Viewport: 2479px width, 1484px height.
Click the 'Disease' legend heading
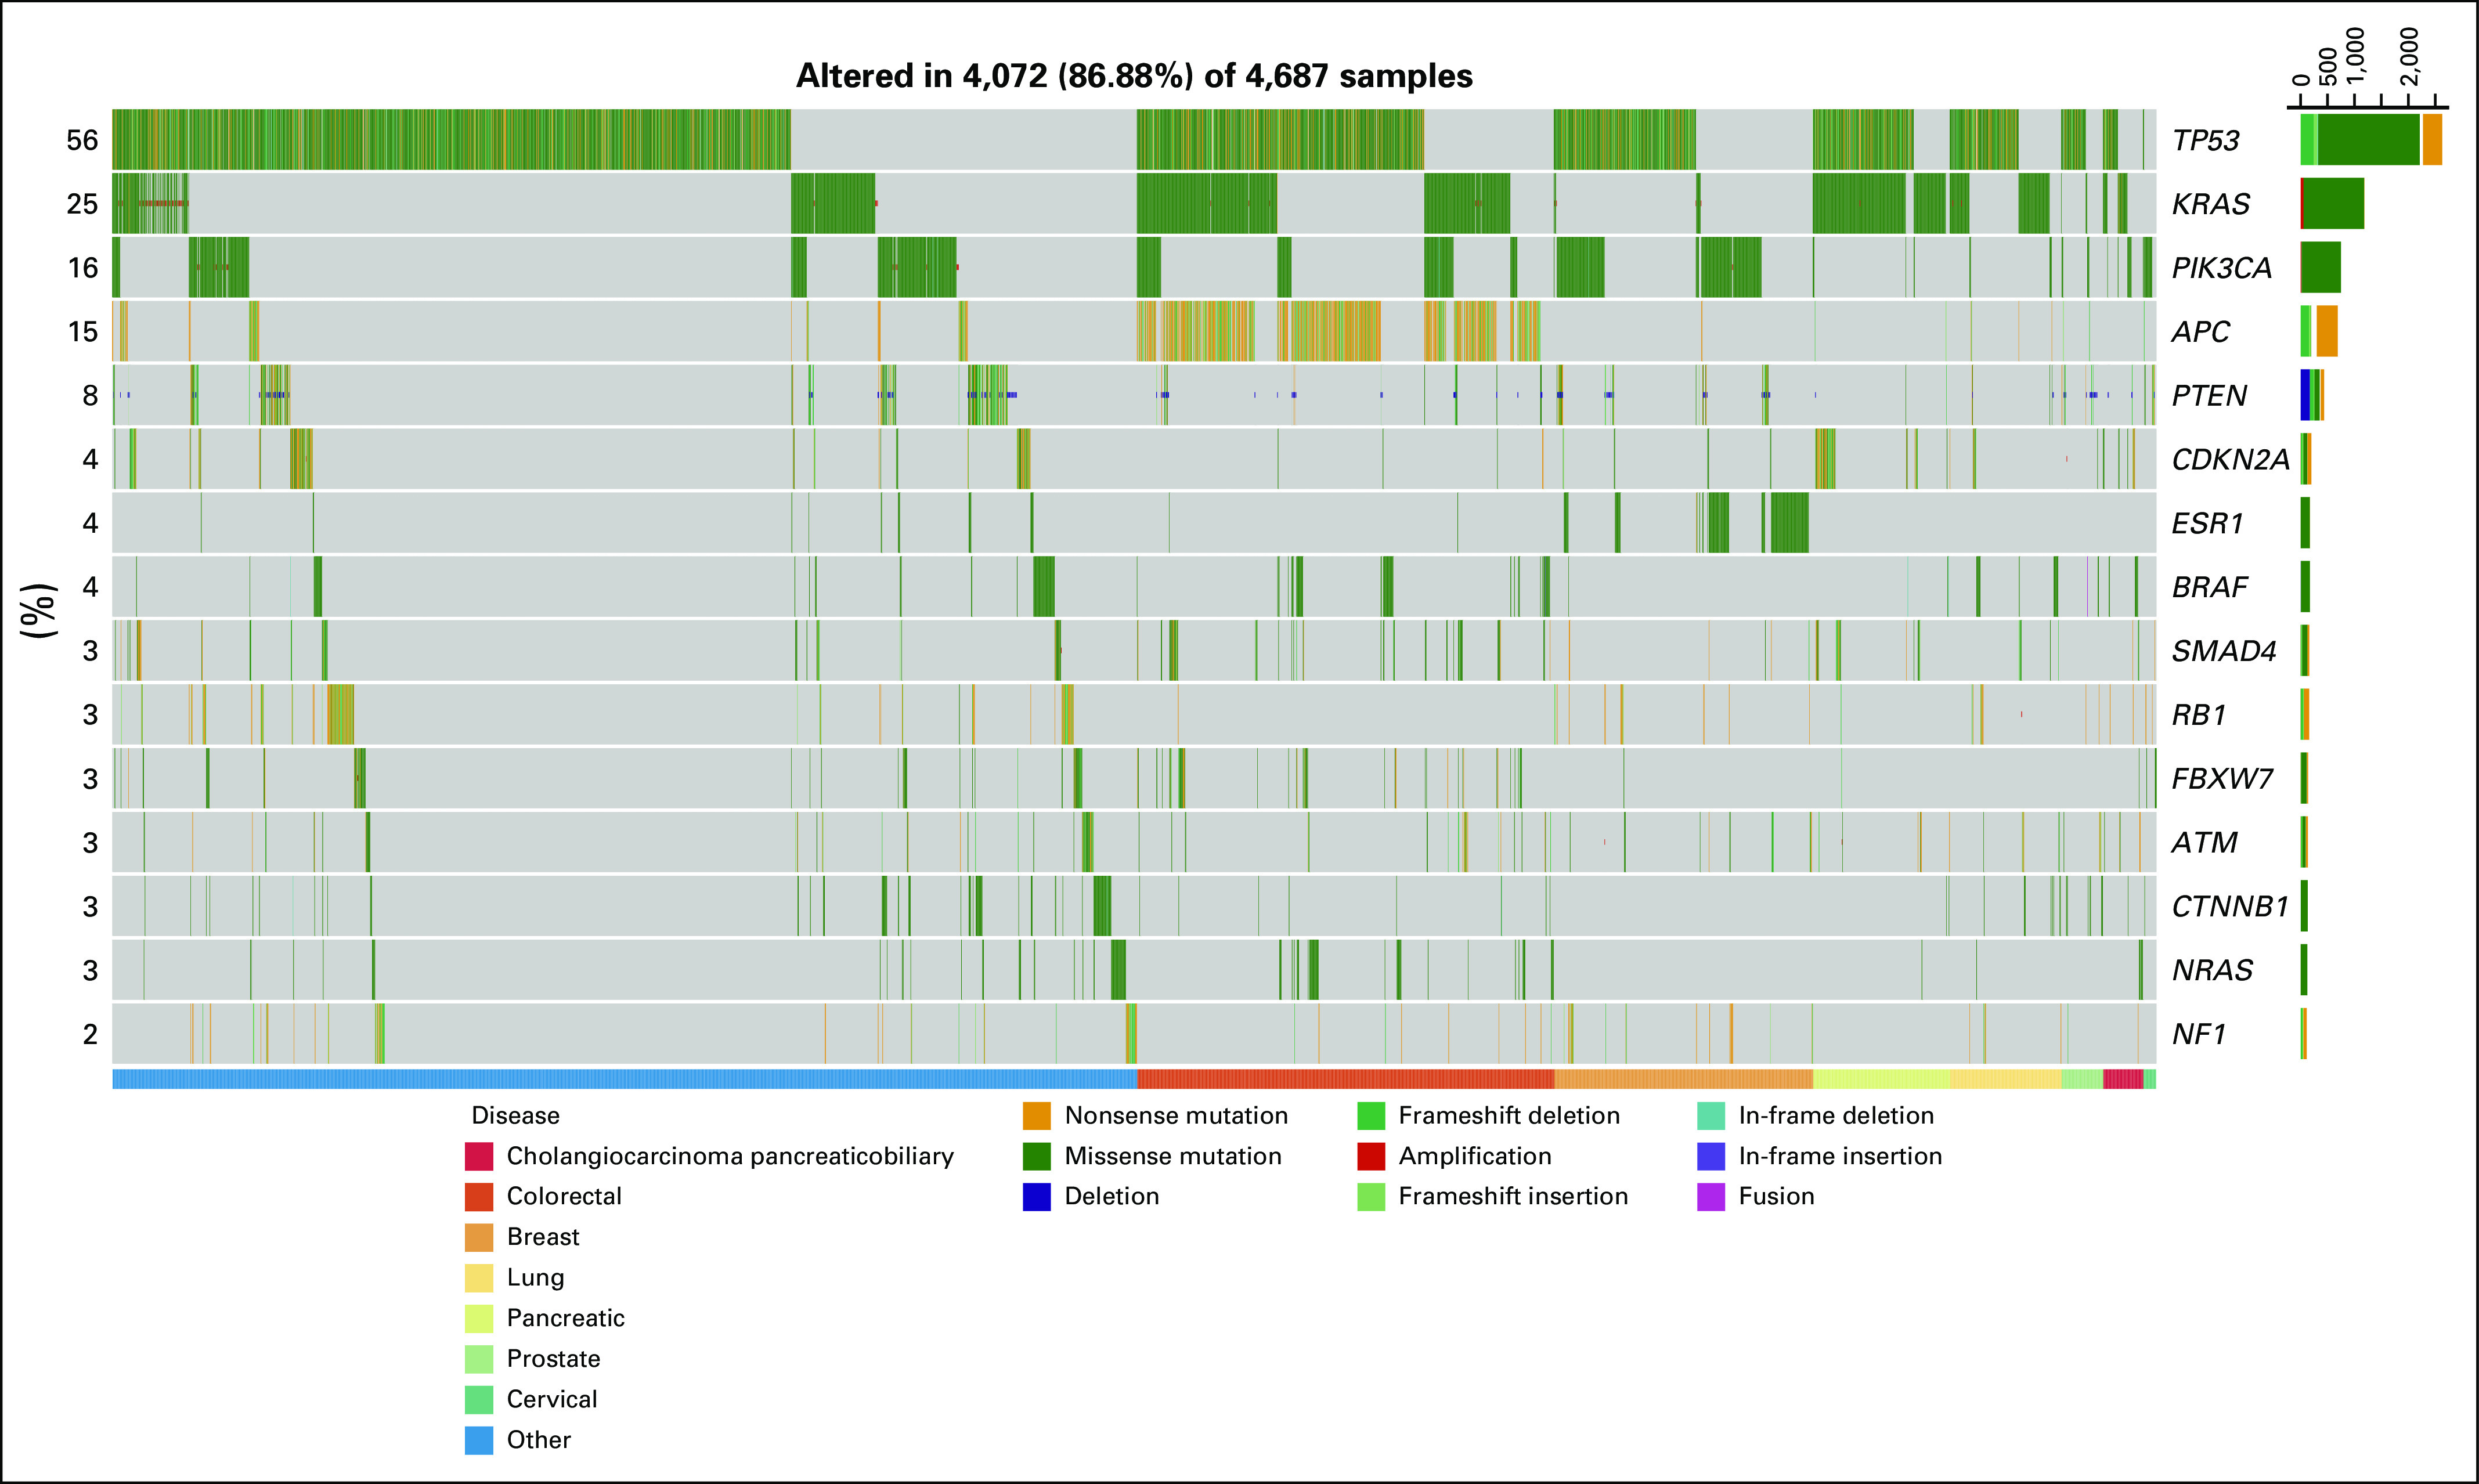coord(515,1116)
